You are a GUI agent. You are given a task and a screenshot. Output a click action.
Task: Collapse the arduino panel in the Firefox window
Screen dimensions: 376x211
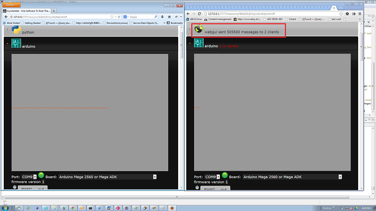click(7, 44)
